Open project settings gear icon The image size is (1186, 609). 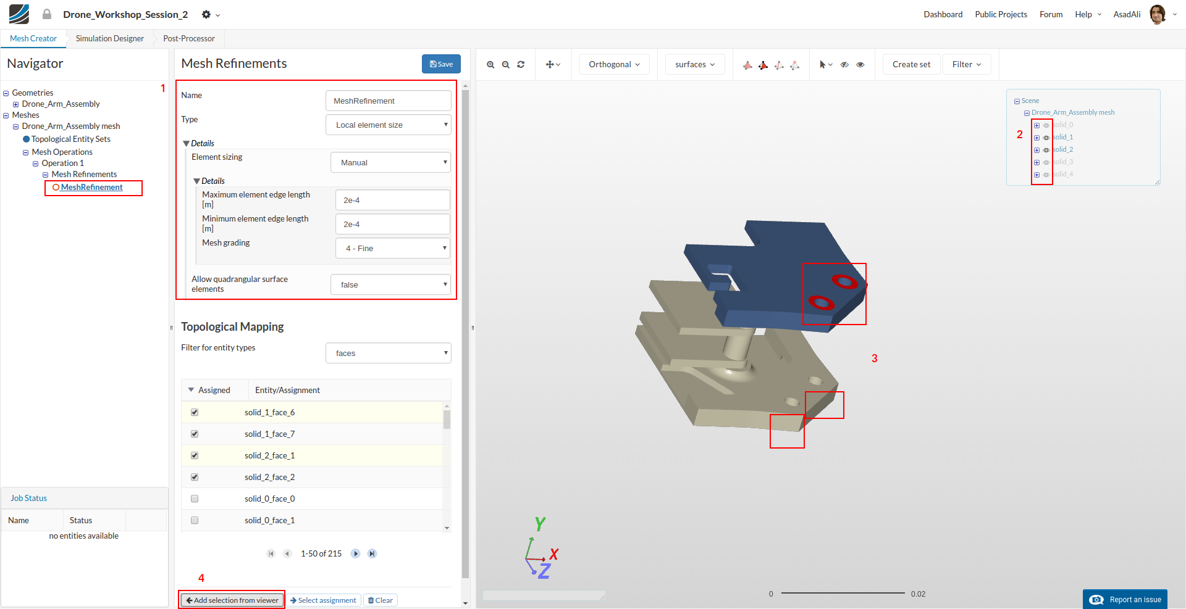(206, 14)
